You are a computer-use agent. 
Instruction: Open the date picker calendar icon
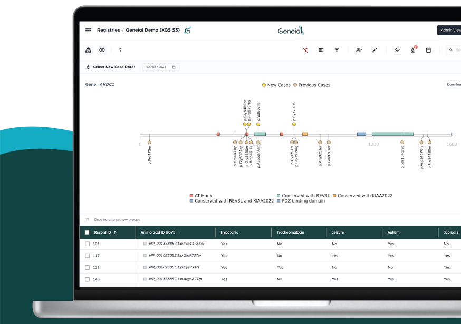pos(174,67)
